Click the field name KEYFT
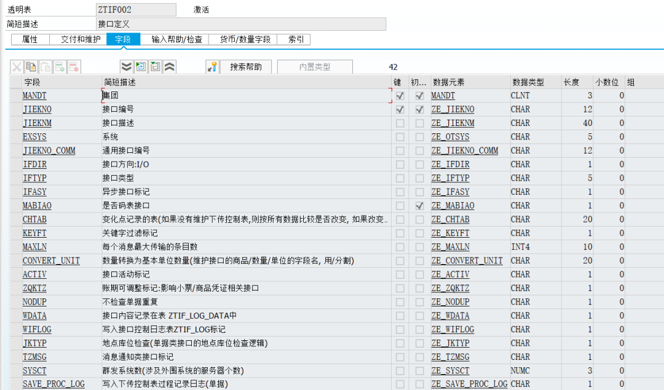Viewport: 664px width, 390px height. pyautogui.click(x=34, y=233)
